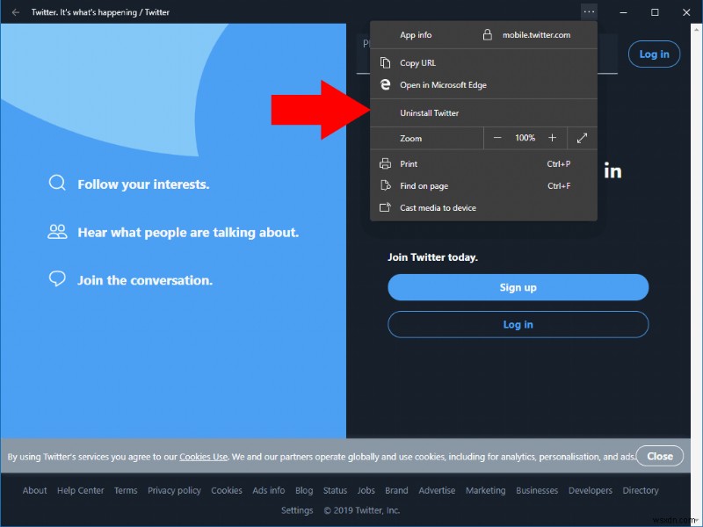Open the more actions (...) titlebar menu

(590, 12)
